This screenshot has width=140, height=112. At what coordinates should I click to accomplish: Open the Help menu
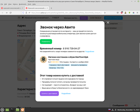point(34,4)
